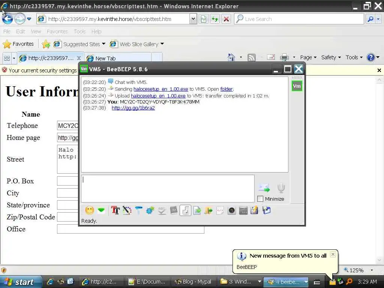Screen dimensions: 384x288
Task: Dismiss the security settings information bar
Action: point(379,70)
